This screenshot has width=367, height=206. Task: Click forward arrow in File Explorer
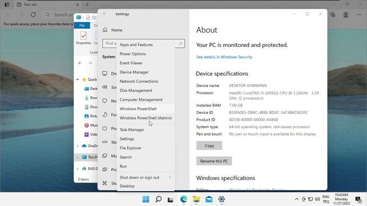click(90, 63)
